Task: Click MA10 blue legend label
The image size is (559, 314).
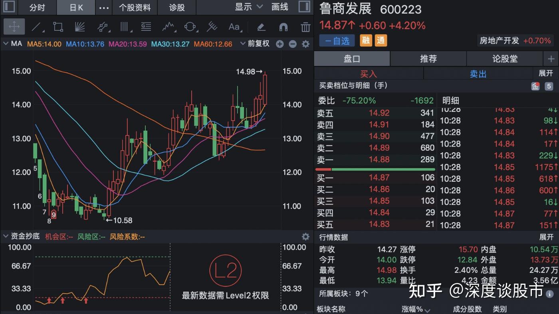Action: (85, 44)
